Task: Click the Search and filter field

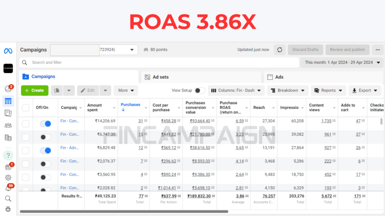Action: click(x=158, y=63)
